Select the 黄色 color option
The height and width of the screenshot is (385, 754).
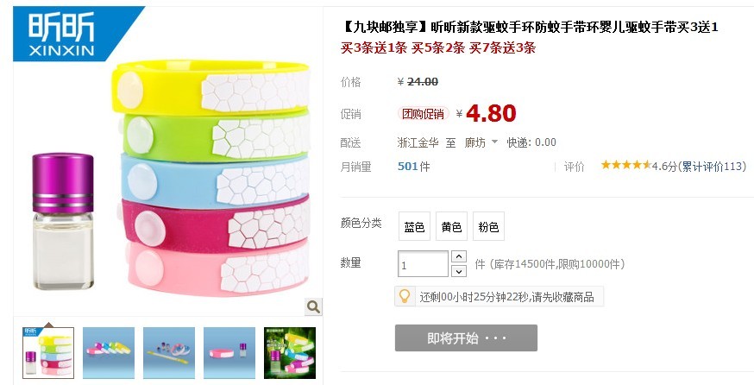(x=451, y=226)
